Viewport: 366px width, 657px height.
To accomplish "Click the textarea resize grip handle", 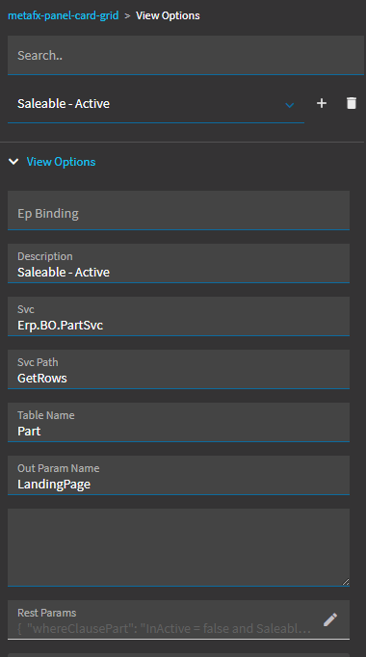I will 345,581.
